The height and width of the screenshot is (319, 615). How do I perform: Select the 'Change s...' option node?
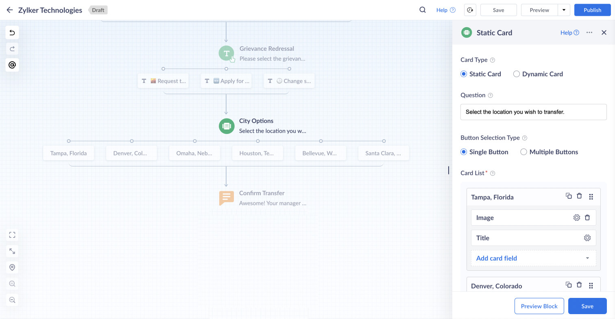point(289,81)
